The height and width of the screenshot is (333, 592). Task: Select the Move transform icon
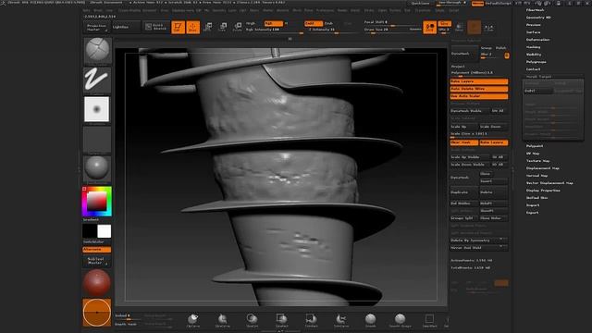coord(207,27)
